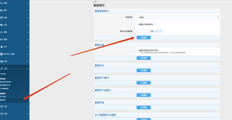Click the 论坛 chat bubbles icon
Screen dimensions: 232x120
click(2, 25)
